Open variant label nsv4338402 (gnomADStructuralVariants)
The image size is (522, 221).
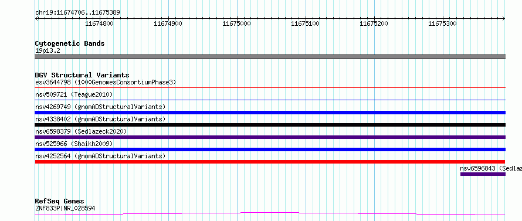[x=100, y=119]
